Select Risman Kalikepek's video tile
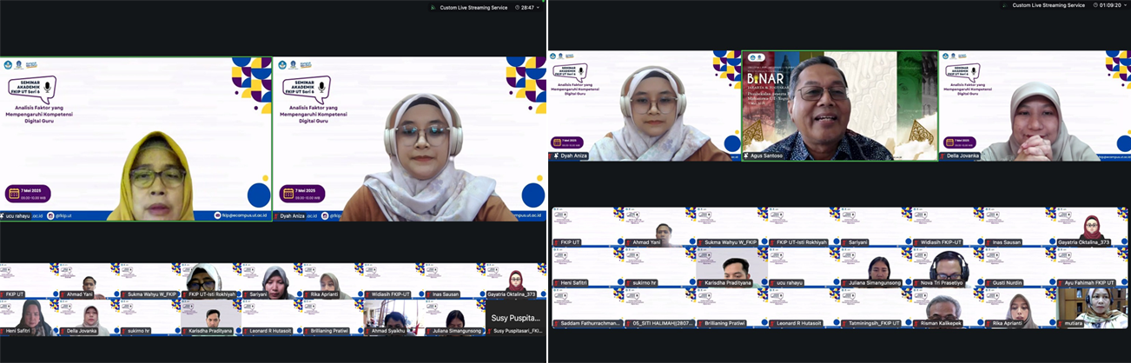 point(949,308)
